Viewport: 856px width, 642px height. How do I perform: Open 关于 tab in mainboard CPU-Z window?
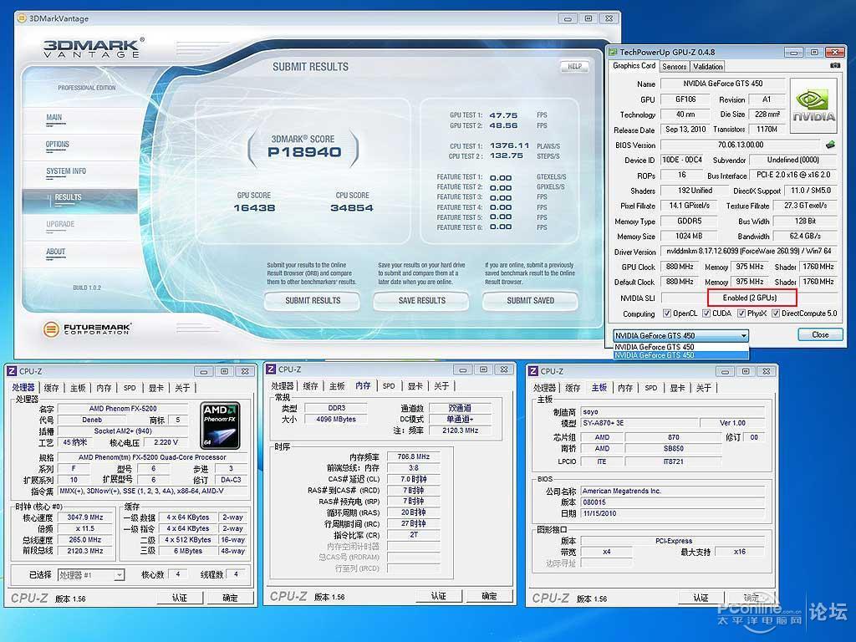tap(704, 388)
